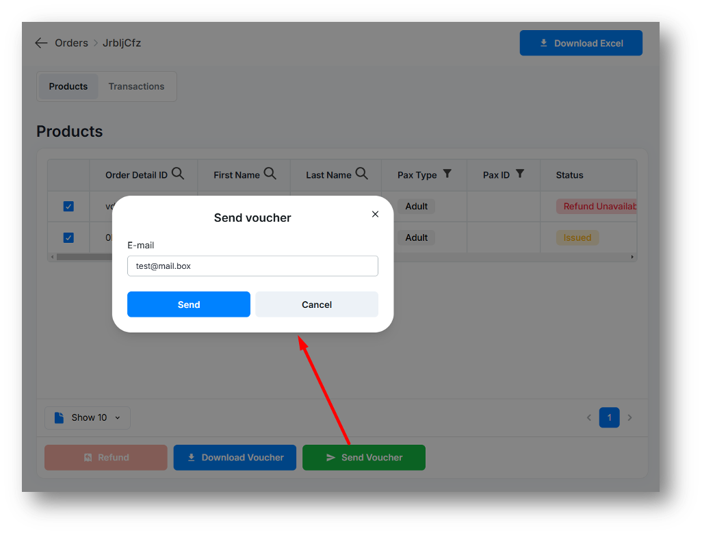702x535 pixels.
Task: Click the Download Excel button
Action: pyautogui.click(x=581, y=43)
